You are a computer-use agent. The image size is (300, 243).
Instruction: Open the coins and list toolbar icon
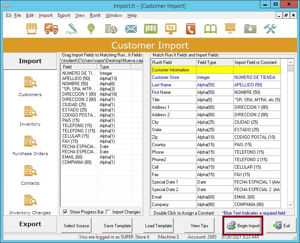click(x=111, y=29)
